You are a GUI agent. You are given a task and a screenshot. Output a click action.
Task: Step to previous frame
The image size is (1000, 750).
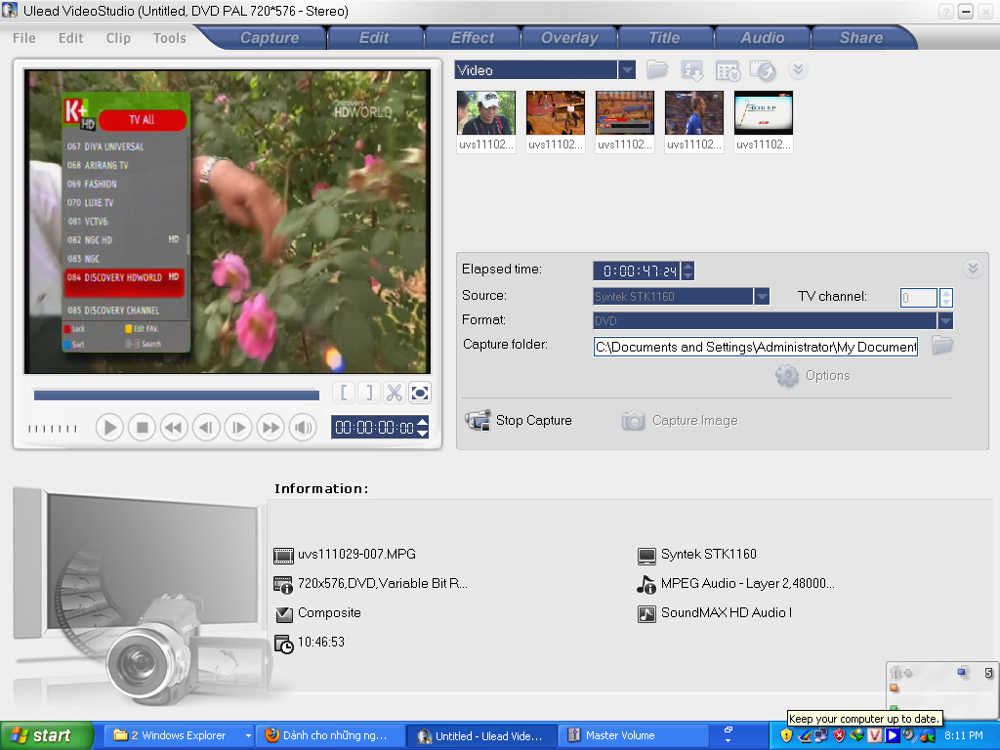tap(206, 428)
